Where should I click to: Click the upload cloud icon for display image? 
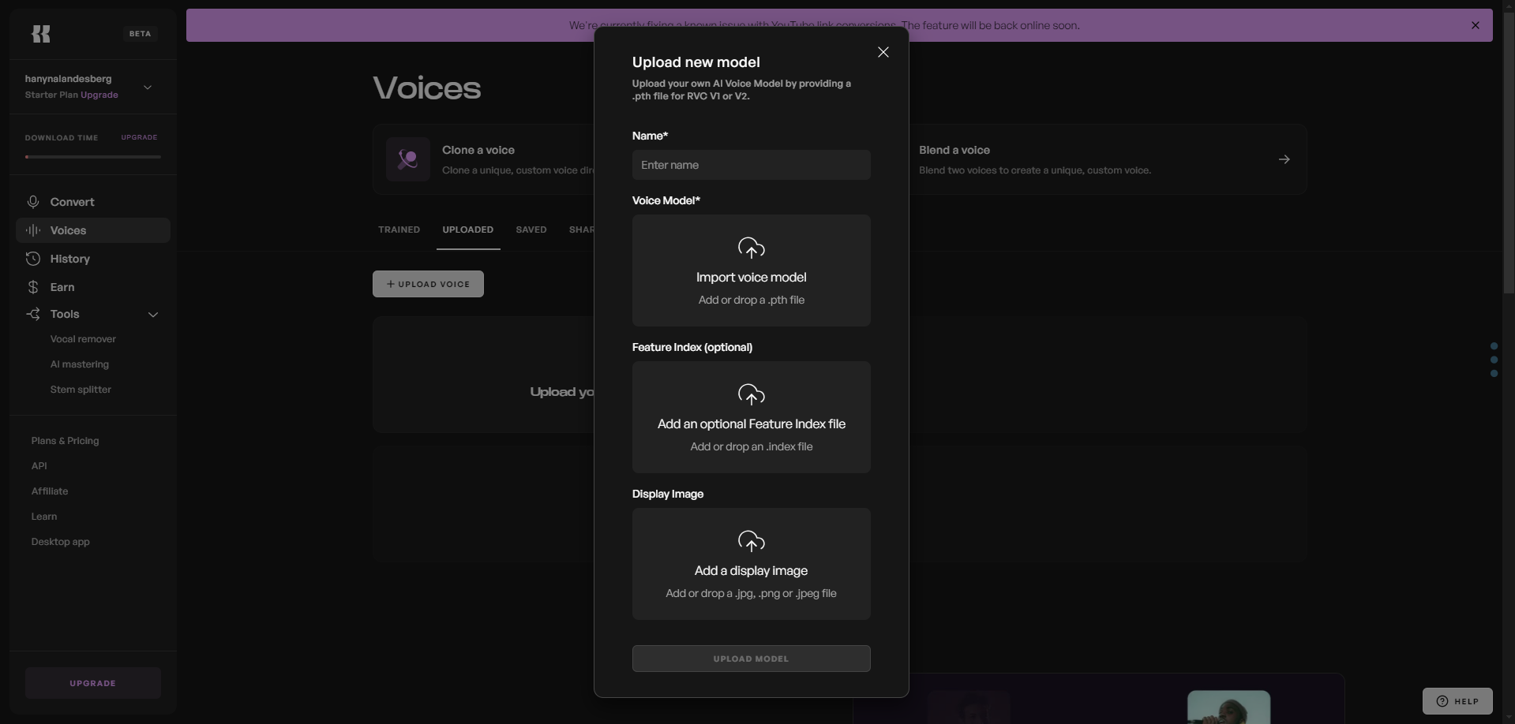752,542
